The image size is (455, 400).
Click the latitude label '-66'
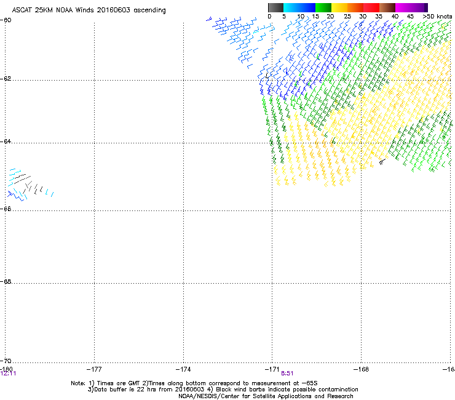(6, 209)
